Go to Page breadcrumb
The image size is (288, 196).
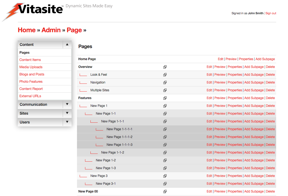[74, 30]
